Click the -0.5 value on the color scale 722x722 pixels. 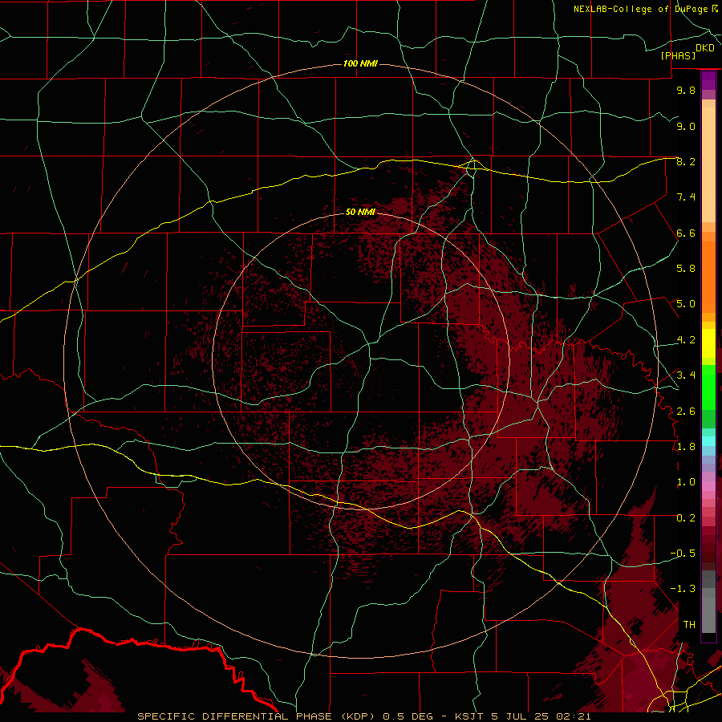pos(683,554)
